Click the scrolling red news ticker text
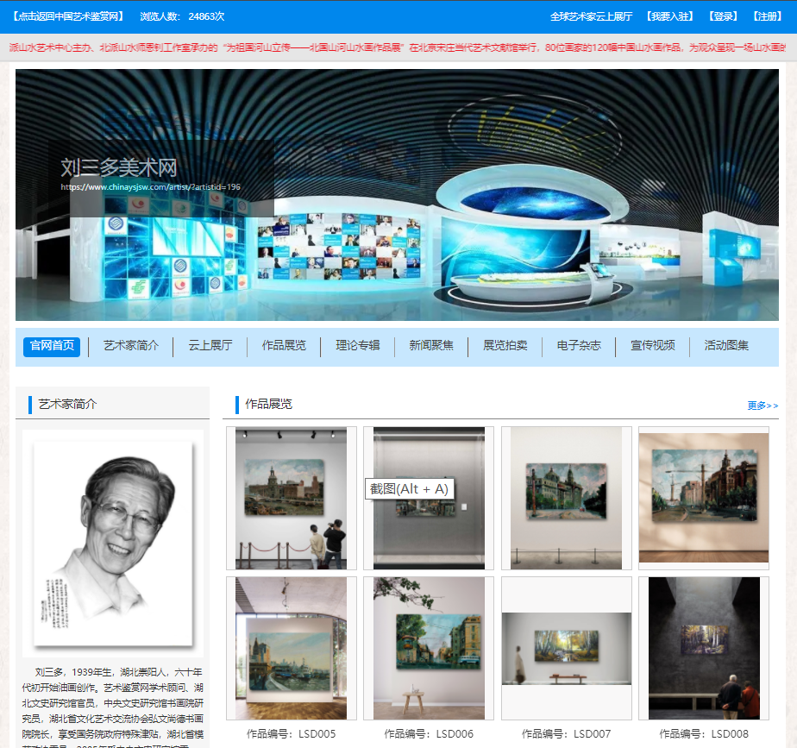The image size is (797, 748). (398, 47)
